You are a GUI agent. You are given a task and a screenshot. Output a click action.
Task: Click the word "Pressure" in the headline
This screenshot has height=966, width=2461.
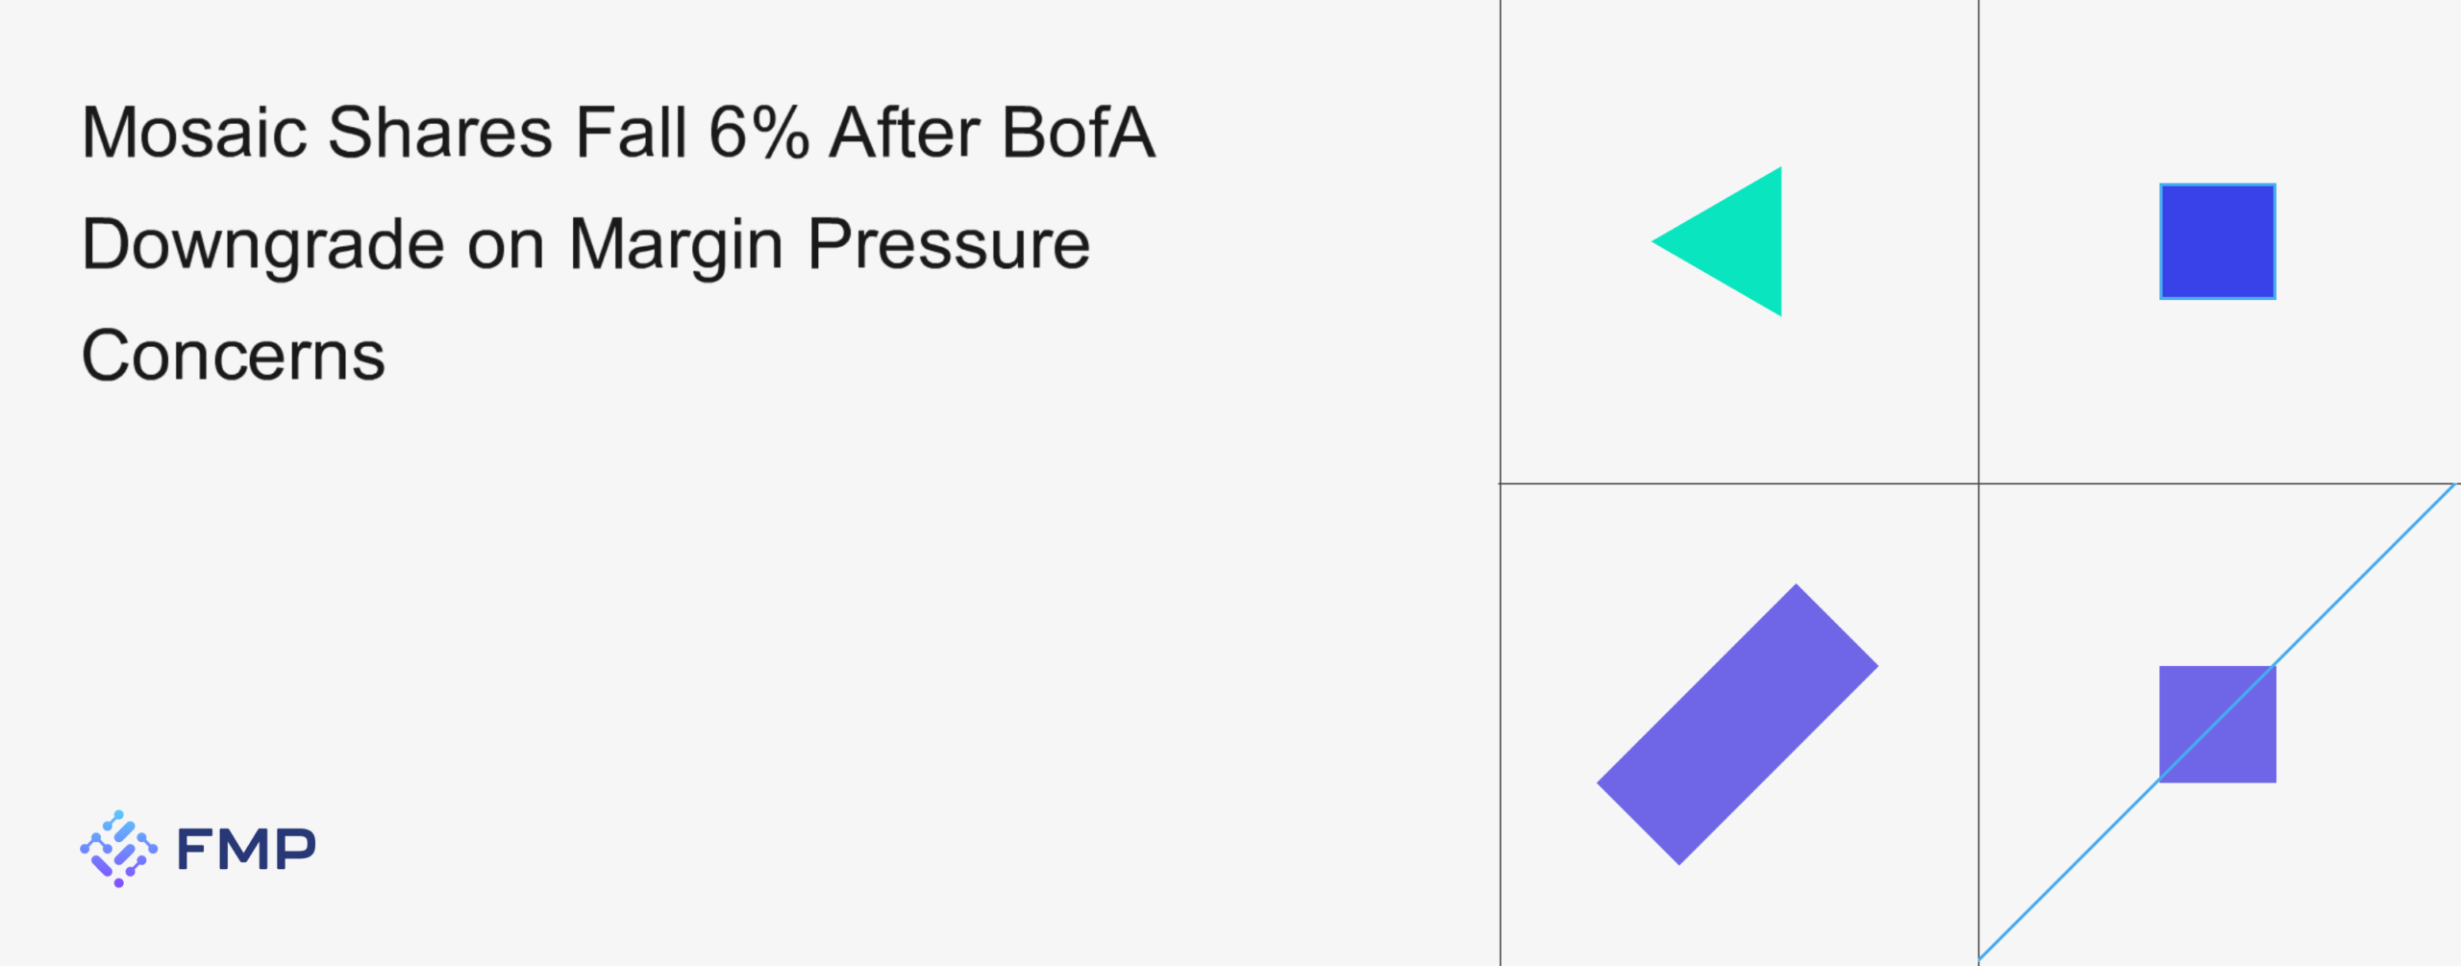[948, 244]
